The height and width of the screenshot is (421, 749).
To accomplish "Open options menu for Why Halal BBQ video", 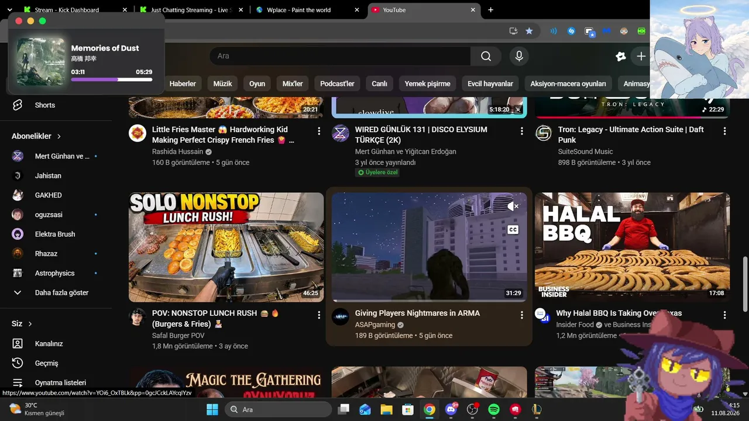I will coord(725,315).
